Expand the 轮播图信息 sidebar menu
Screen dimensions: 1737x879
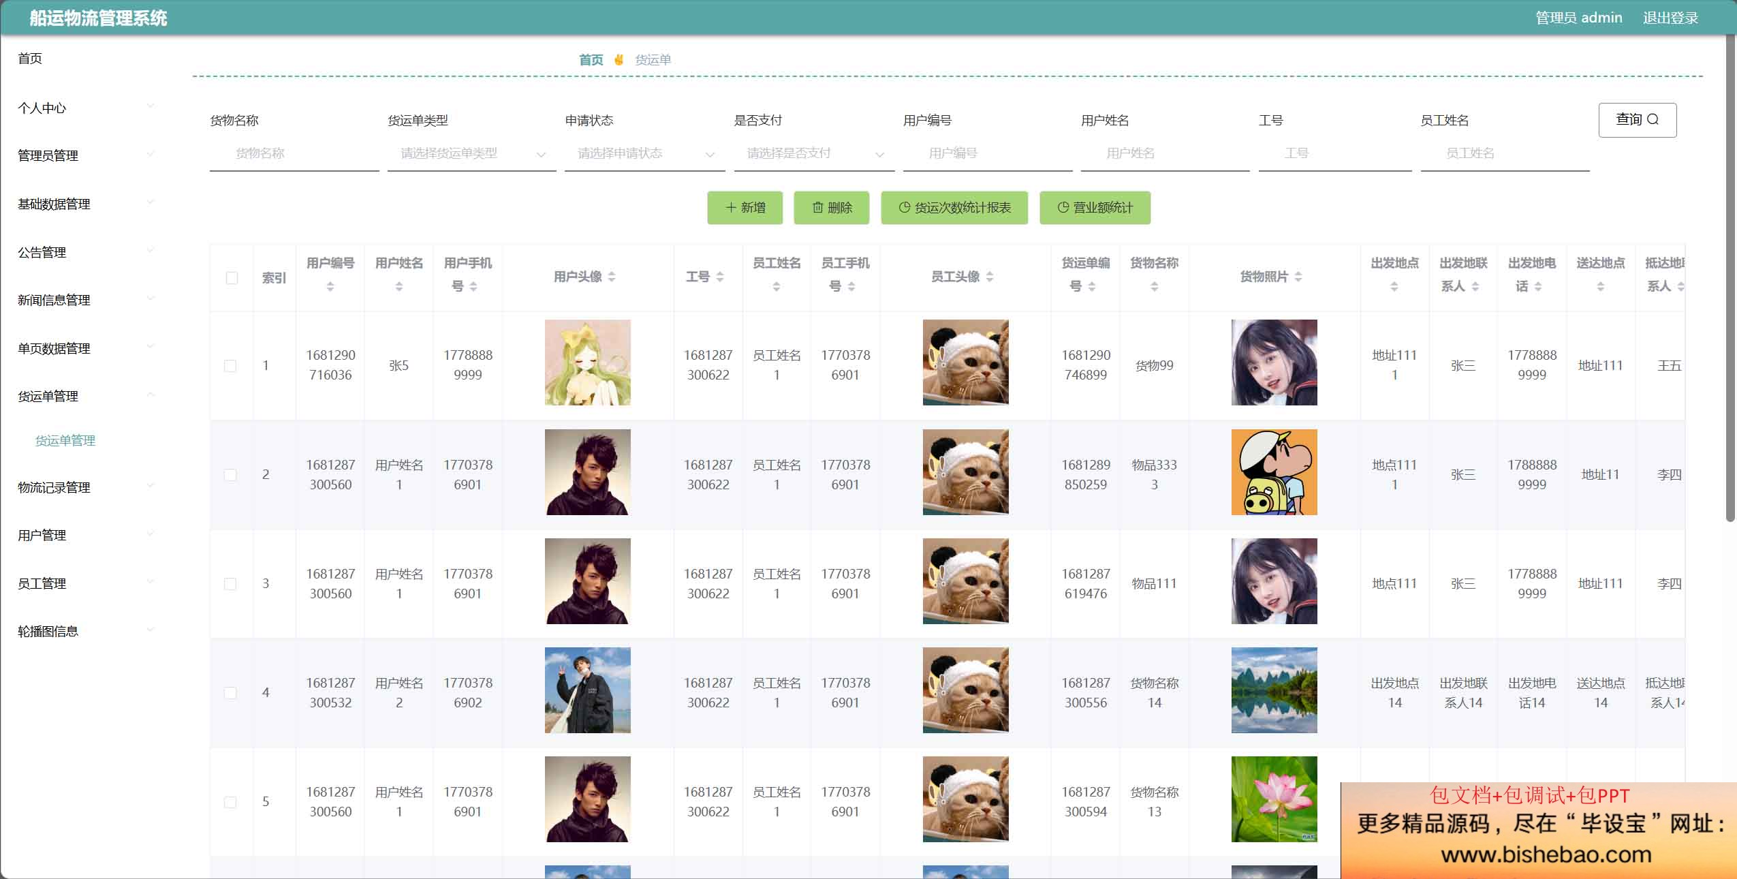click(86, 631)
